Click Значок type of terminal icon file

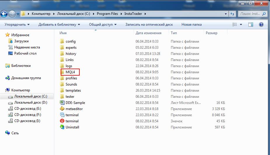point(177,121)
